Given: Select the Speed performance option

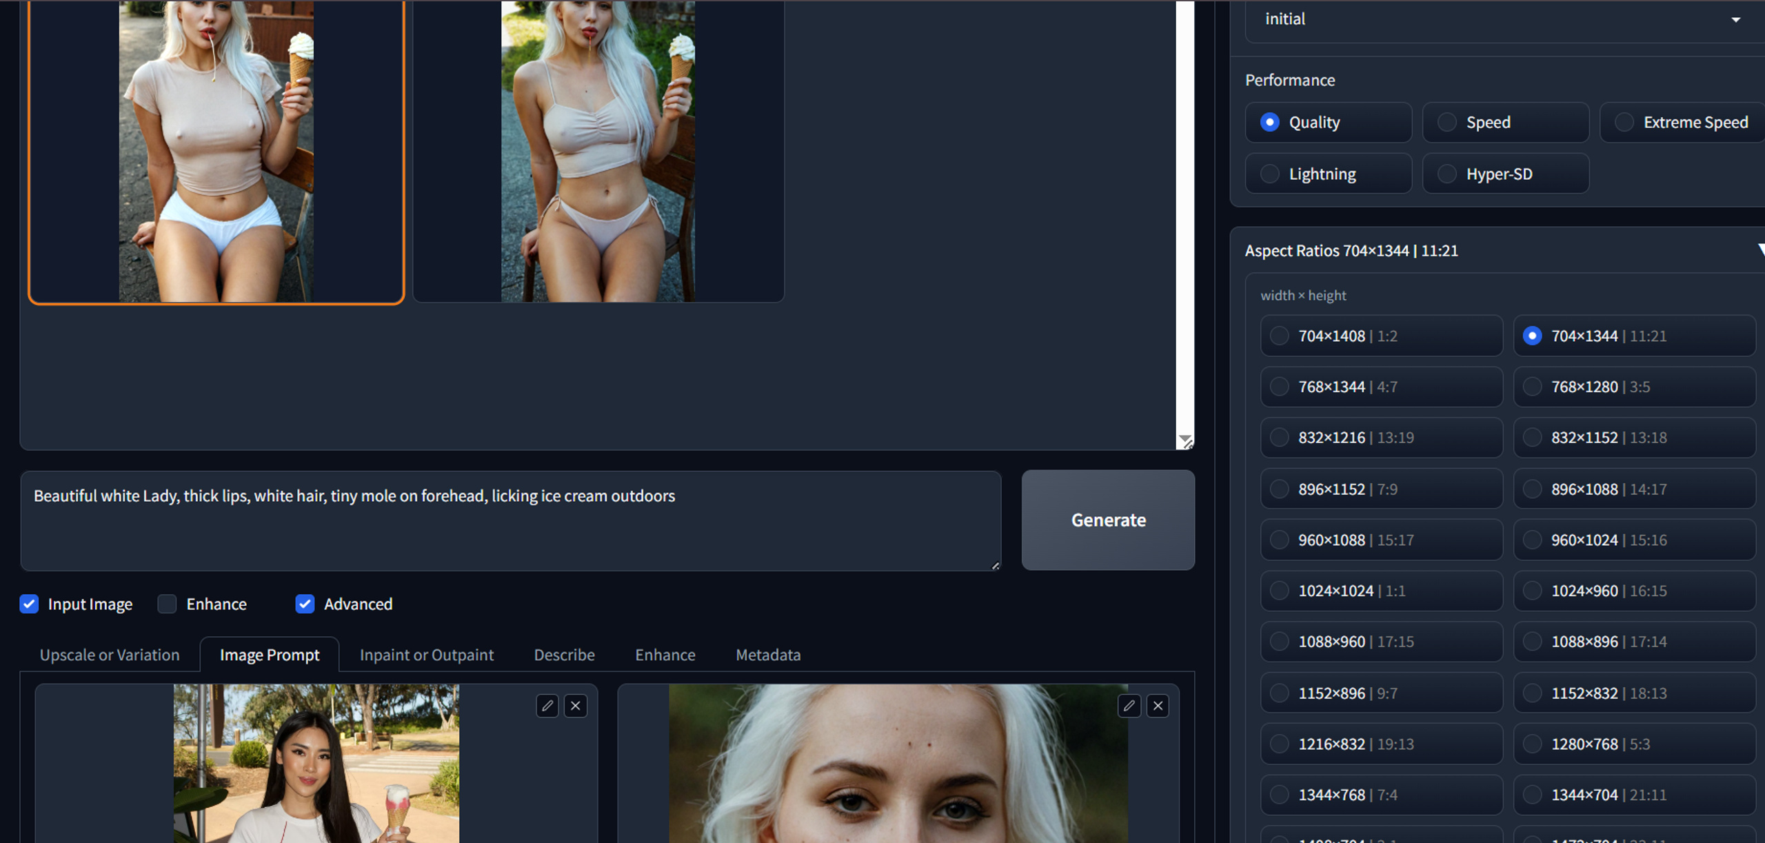Looking at the screenshot, I should tap(1506, 122).
